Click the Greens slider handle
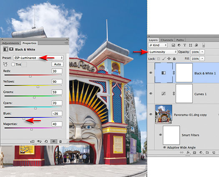 click(34, 97)
